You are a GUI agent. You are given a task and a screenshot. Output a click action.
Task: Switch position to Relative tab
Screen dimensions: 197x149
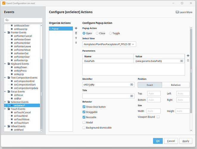(176, 85)
